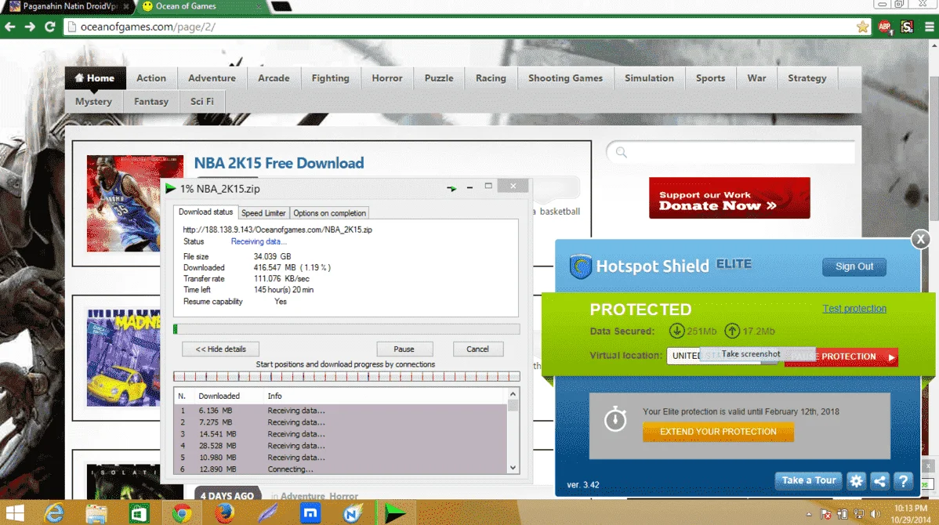Click the connections list scroll down arrow
The height and width of the screenshot is (525, 939).
[513, 468]
